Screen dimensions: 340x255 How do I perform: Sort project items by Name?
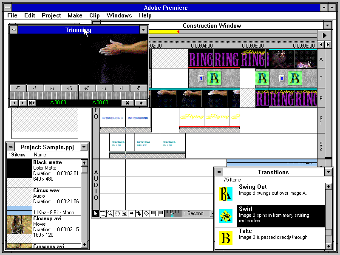[x=40, y=155]
